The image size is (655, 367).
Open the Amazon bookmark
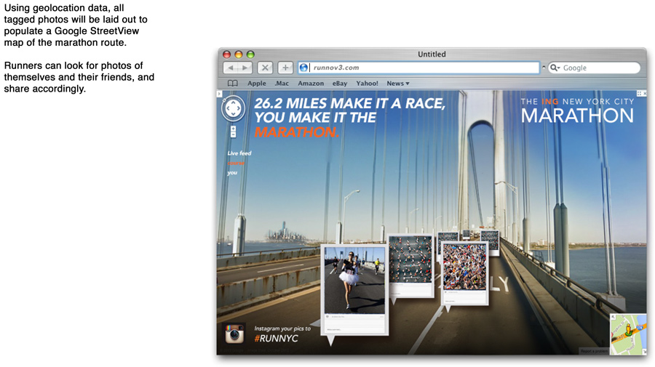(311, 84)
